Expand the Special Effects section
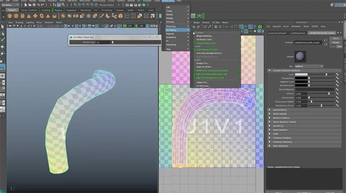346x193 pixels. (x=270, y=109)
